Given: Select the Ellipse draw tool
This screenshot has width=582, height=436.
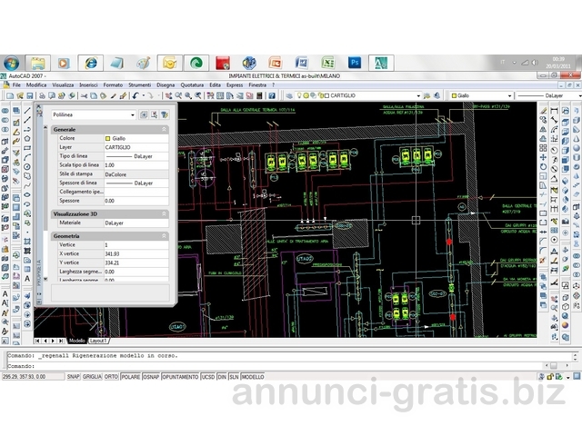Looking at the screenshot, I should pyautogui.click(x=27, y=194).
